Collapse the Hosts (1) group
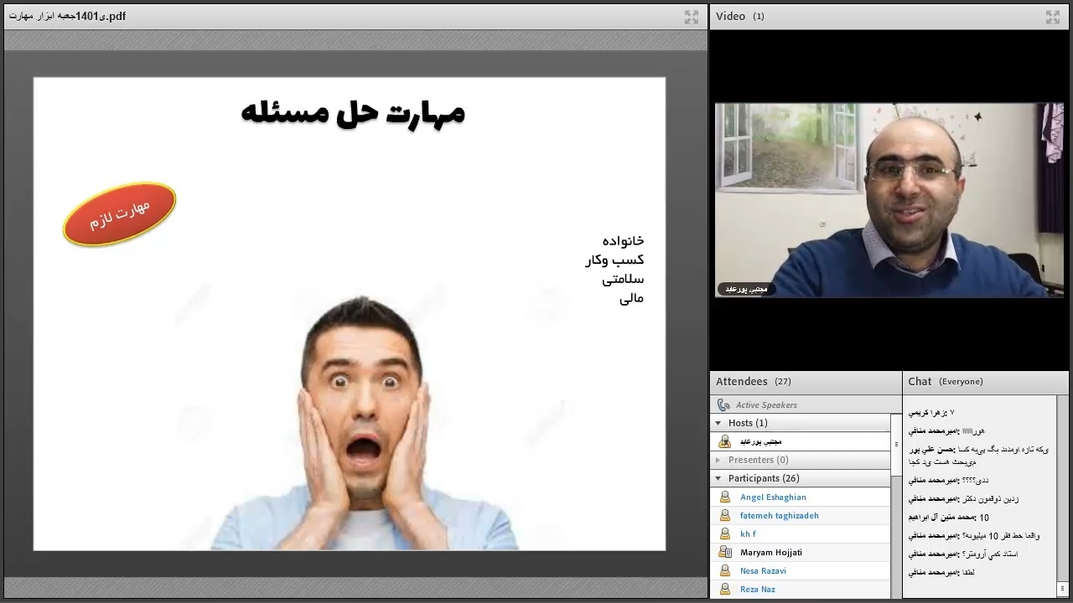 (718, 424)
